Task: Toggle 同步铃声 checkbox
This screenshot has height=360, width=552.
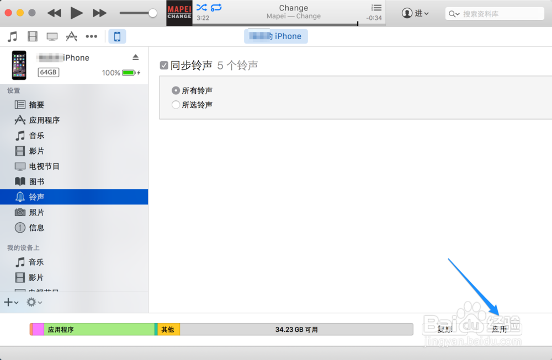Action: click(164, 66)
